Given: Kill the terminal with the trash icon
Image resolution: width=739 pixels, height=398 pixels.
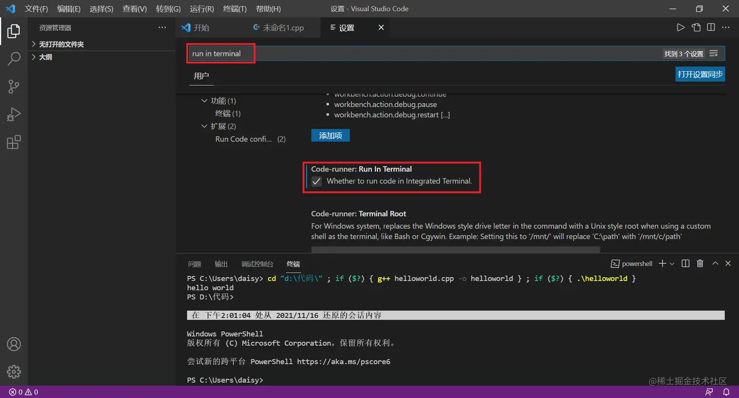Looking at the screenshot, I should 699,264.
